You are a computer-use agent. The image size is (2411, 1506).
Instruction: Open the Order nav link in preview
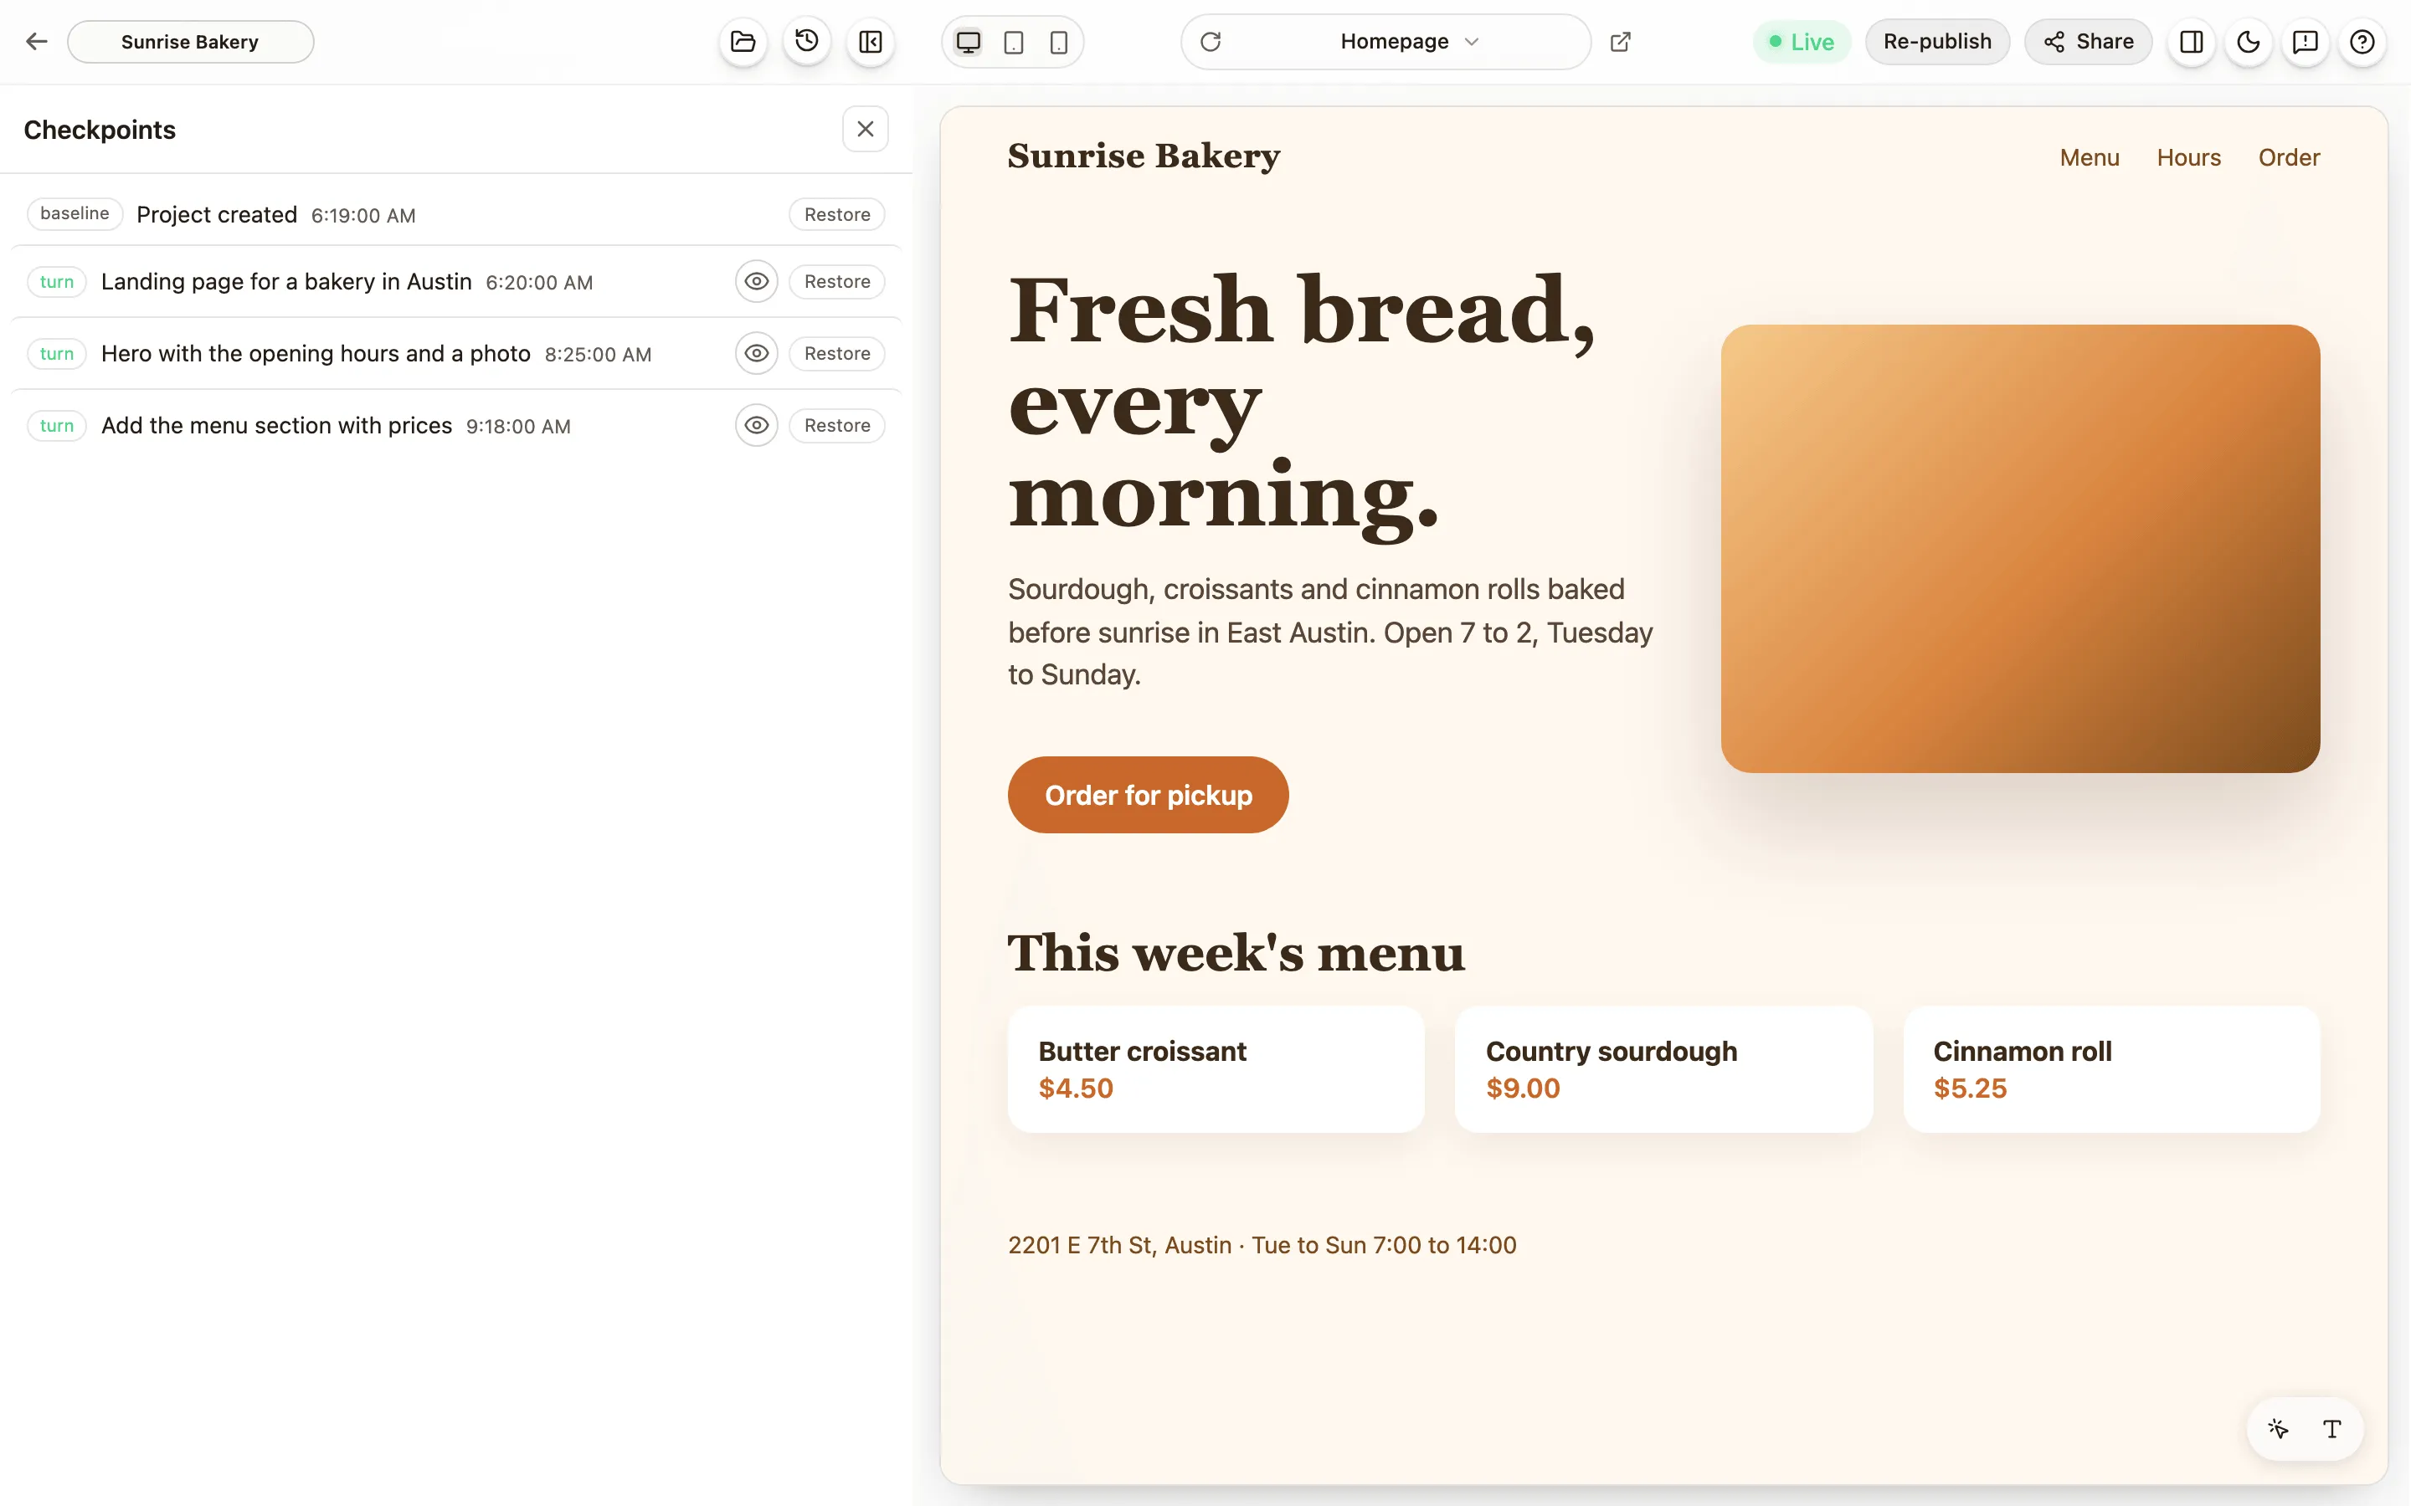tap(2289, 157)
